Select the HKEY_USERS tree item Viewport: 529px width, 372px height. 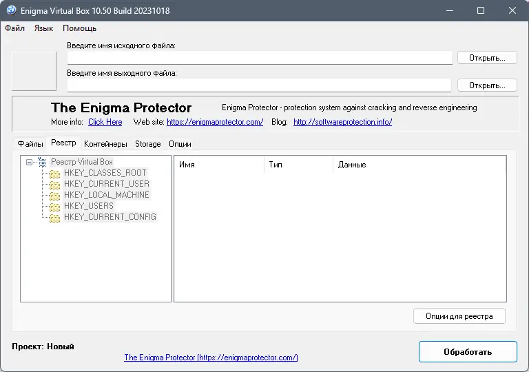click(89, 206)
